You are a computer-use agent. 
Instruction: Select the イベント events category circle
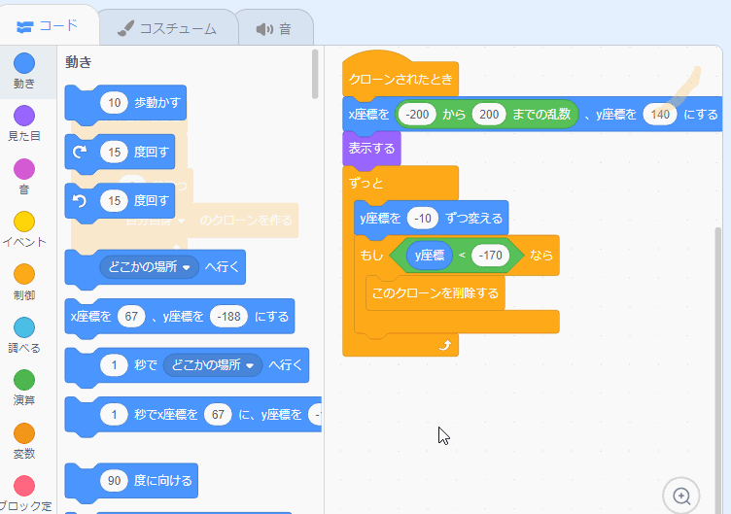pyautogui.click(x=24, y=222)
